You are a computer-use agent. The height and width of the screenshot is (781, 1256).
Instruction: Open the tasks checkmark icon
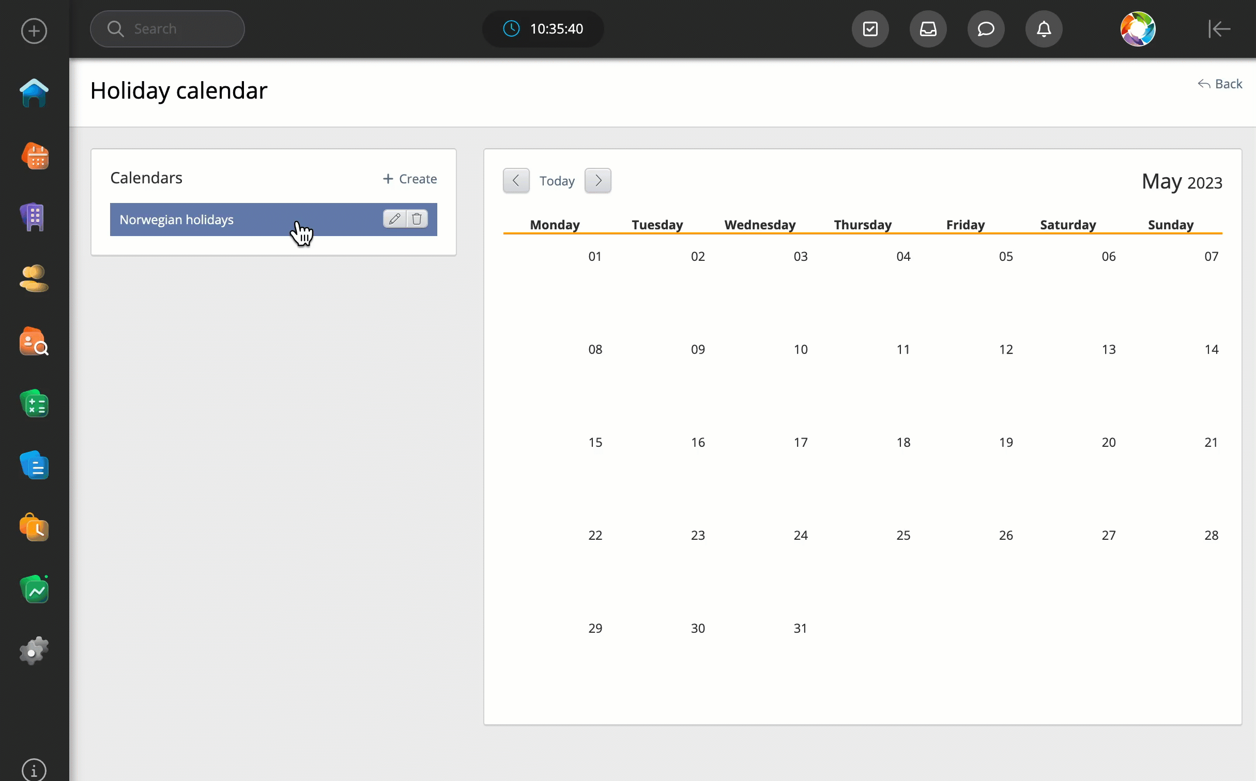click(870, 29)
